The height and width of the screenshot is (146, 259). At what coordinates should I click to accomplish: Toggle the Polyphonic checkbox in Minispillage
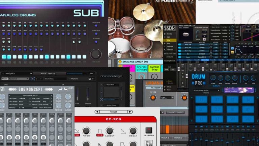[69, 79]
